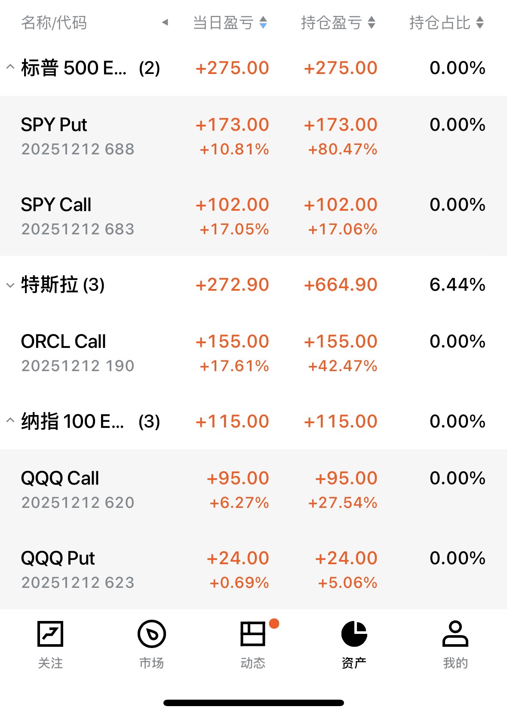Open the SPY Put 20251212 688 position
Image resolution: width=507 pixels, height=716 pixels.
[77, 136]
